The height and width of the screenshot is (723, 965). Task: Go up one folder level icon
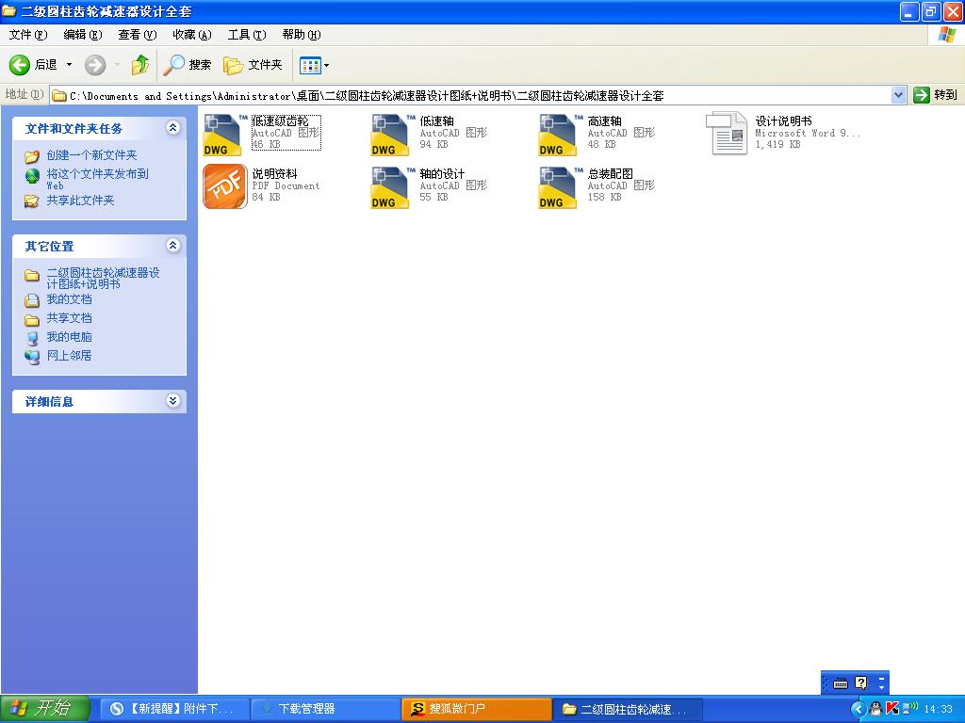140,65
